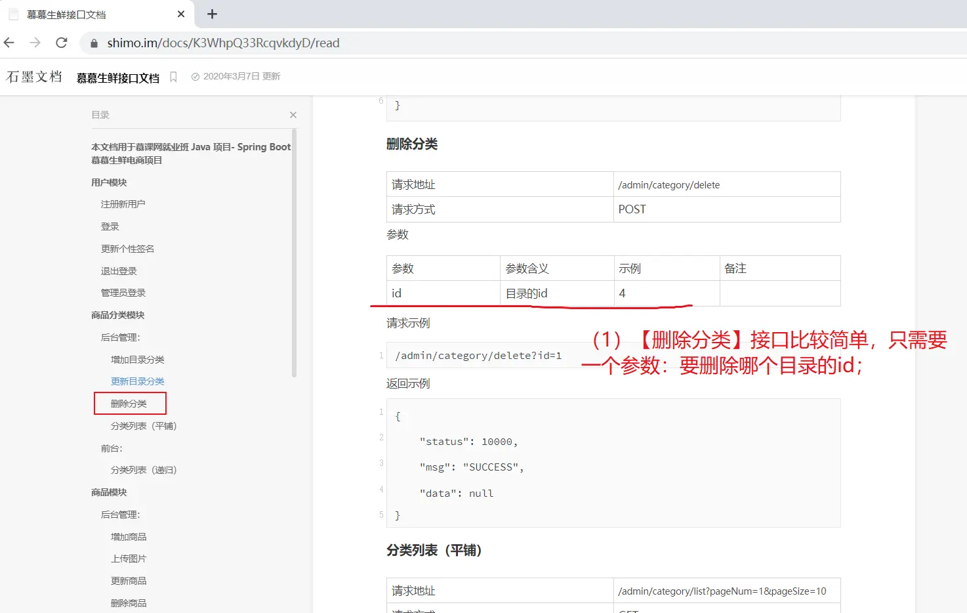
Task: Select 商品分类模块 in the outline
Action: pos(118,315)
